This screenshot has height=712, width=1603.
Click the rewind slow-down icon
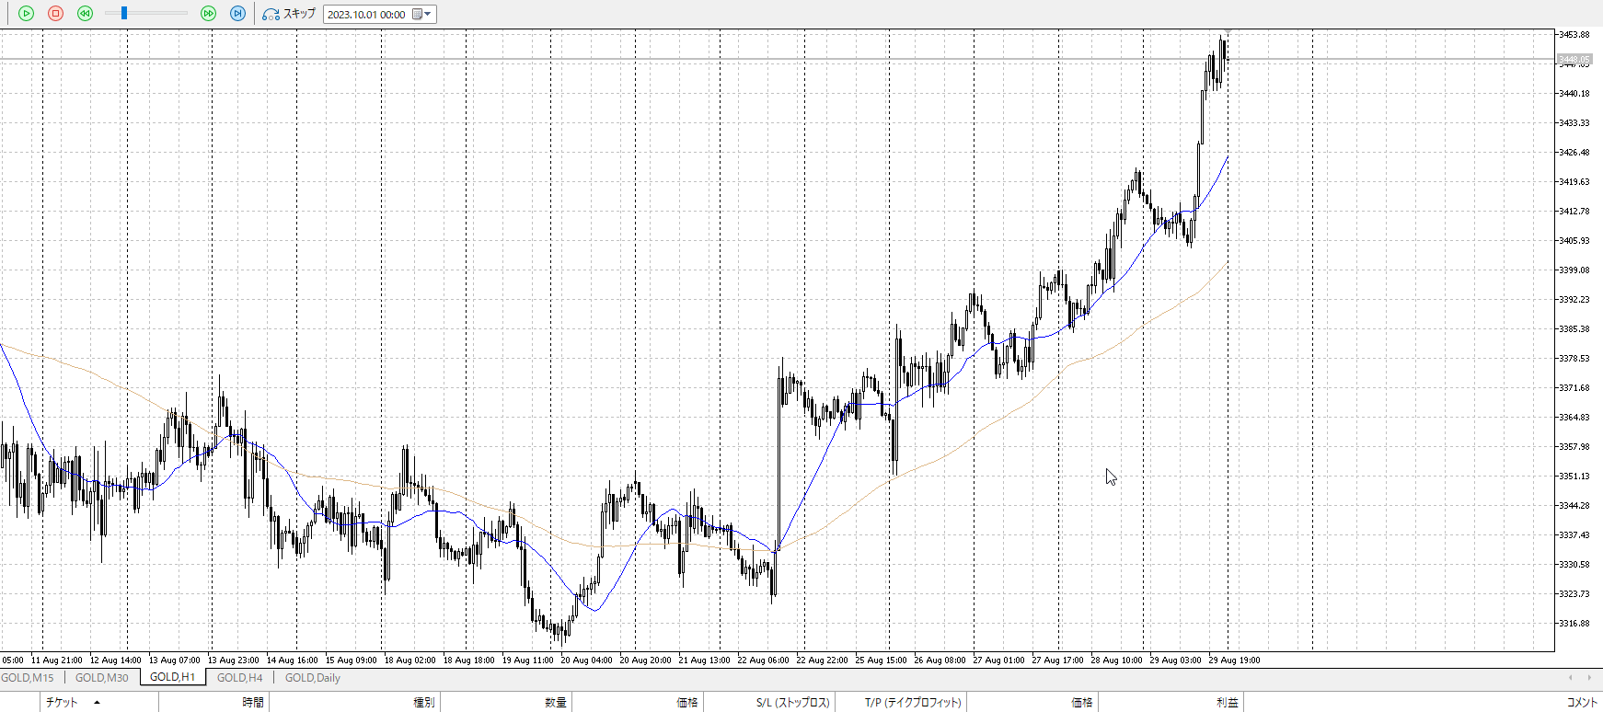click(85, 14)
